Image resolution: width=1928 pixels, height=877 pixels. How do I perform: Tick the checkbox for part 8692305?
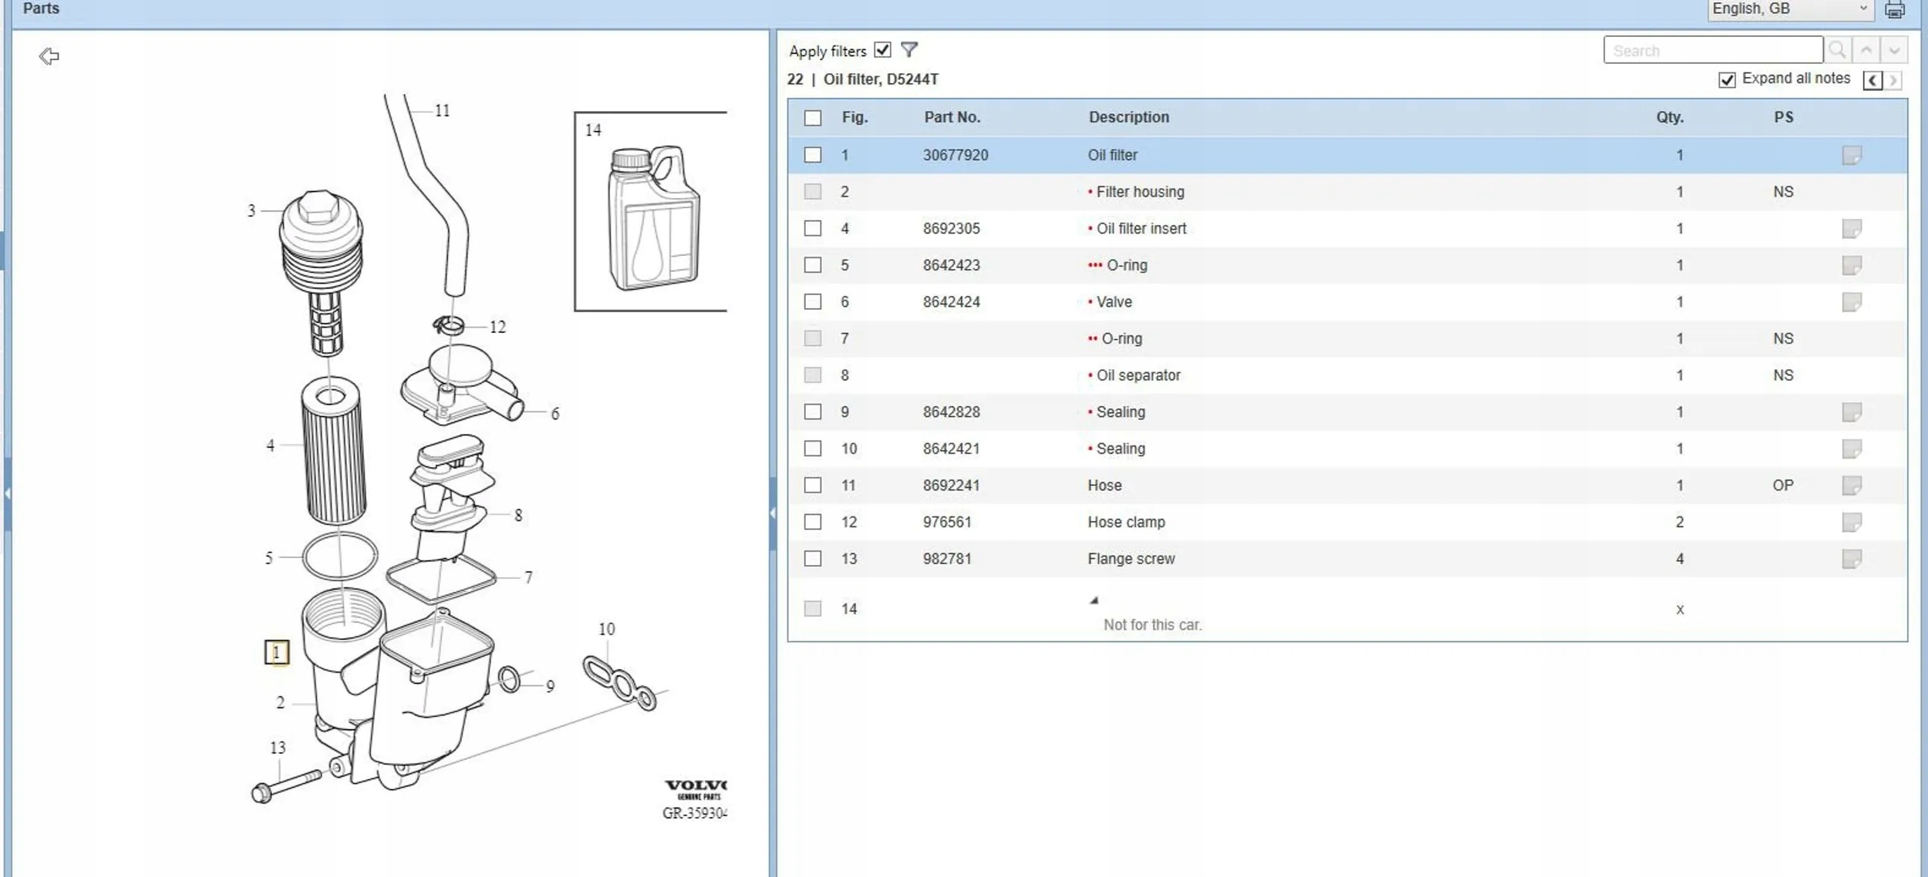pyautogui.click(x=812, y=228)
